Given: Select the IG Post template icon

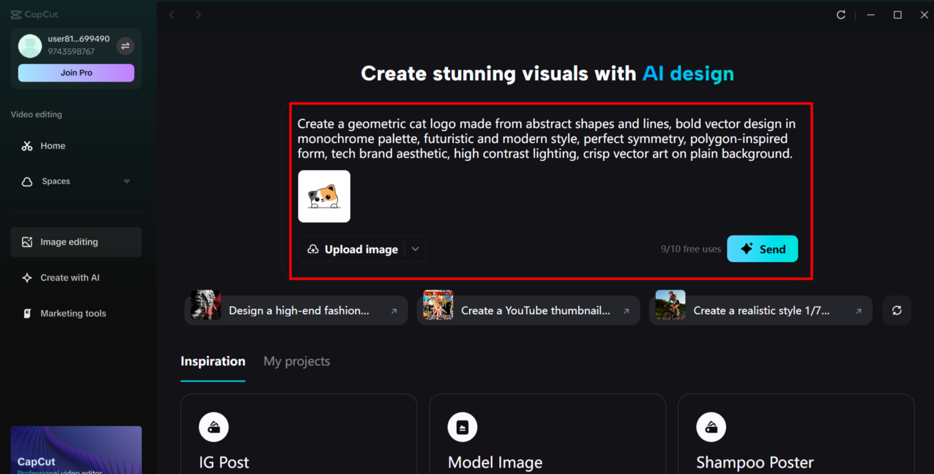Looking at the screenshot, I should coord(213,426).
